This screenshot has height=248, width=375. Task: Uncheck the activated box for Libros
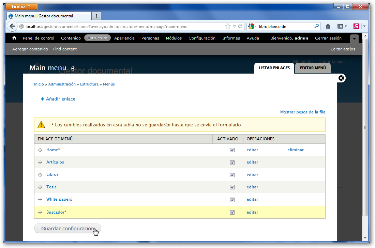coord(232,175)
